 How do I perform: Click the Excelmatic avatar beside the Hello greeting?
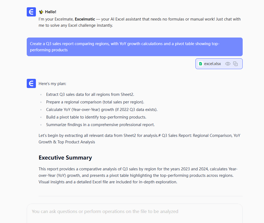click(31, 12)
